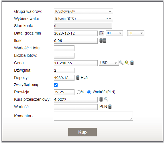Click the magnifier icon next to USD dropdown
This screenshot has width=165, height=143.
pyautogui.click(x=121, y=63)
